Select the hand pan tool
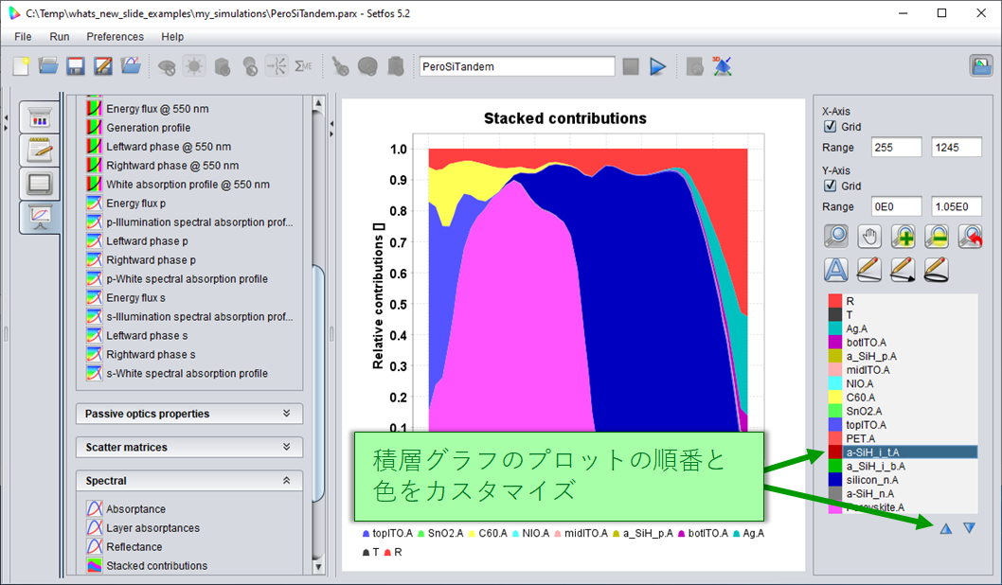The height and width of the screenshot is (585, 1002). click(x=869, y=237)
